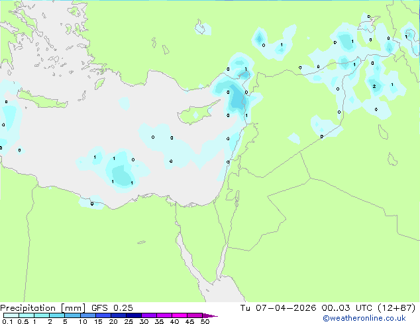Click the 40–45 mm magenta legend box

coord(180,315)
